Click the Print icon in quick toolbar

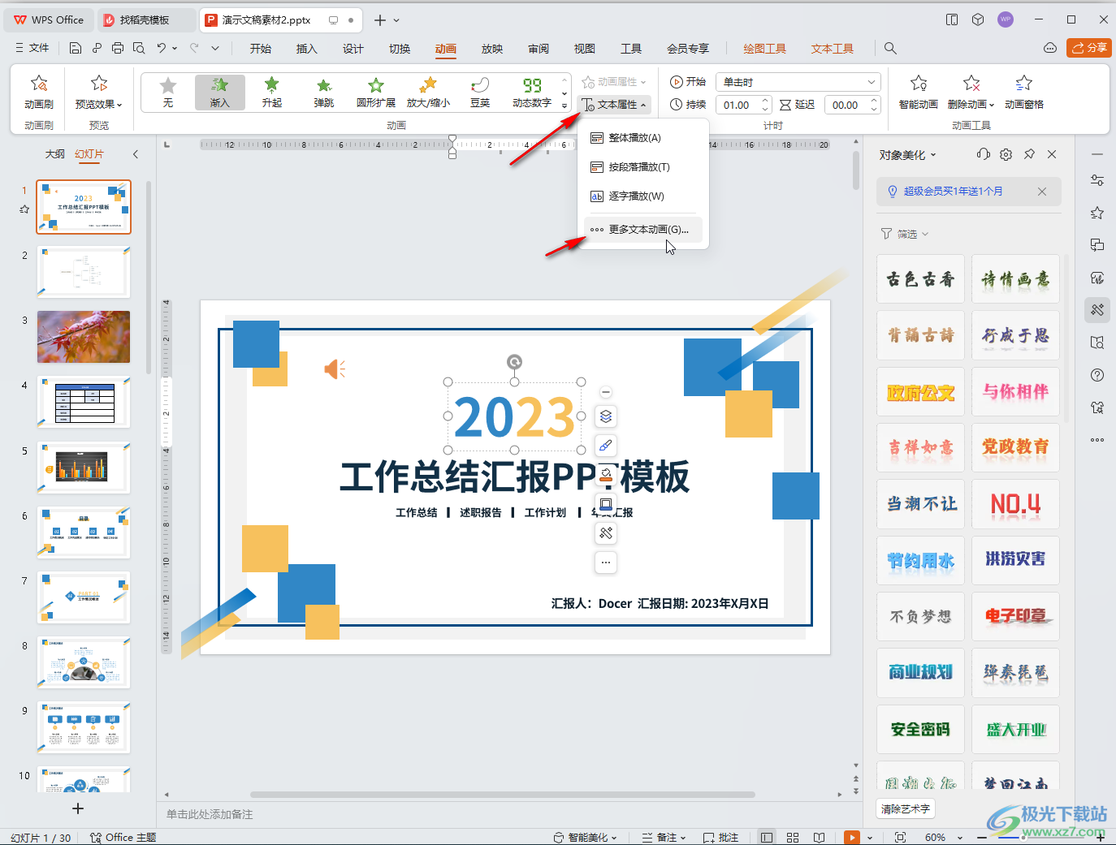coord(118,48)
